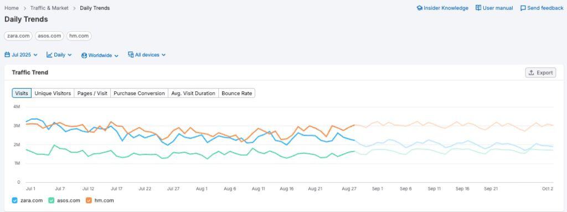The height and width of the screenshot is (212, 567).
Task: Toggle the zara.com legend checkbox
Action: (14, 200)
